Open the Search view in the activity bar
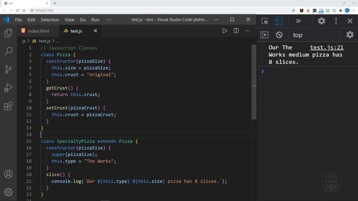The width and height of the screenshot is (358, 201). pos(8,51)
